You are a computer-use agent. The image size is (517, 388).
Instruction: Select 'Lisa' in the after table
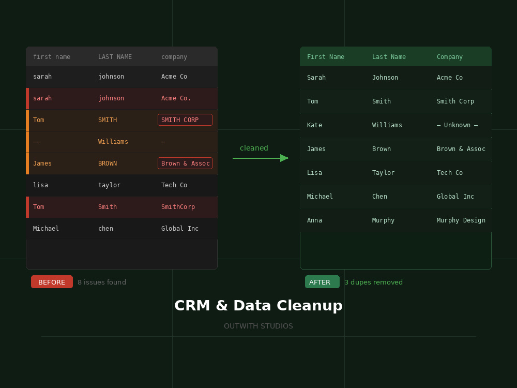[314, 173]
